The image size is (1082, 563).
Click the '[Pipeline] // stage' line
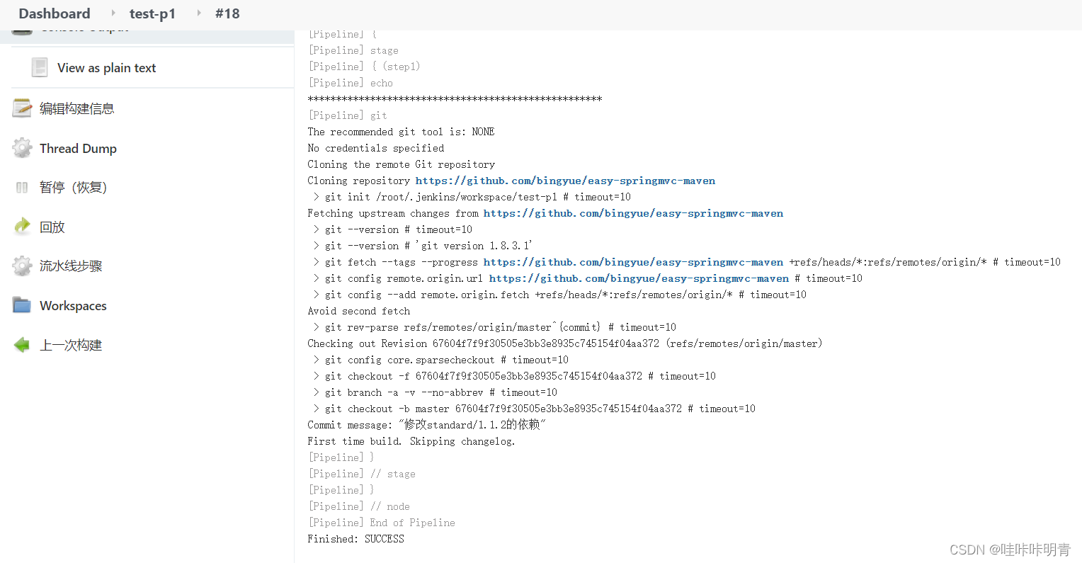[x=362, y=474]
